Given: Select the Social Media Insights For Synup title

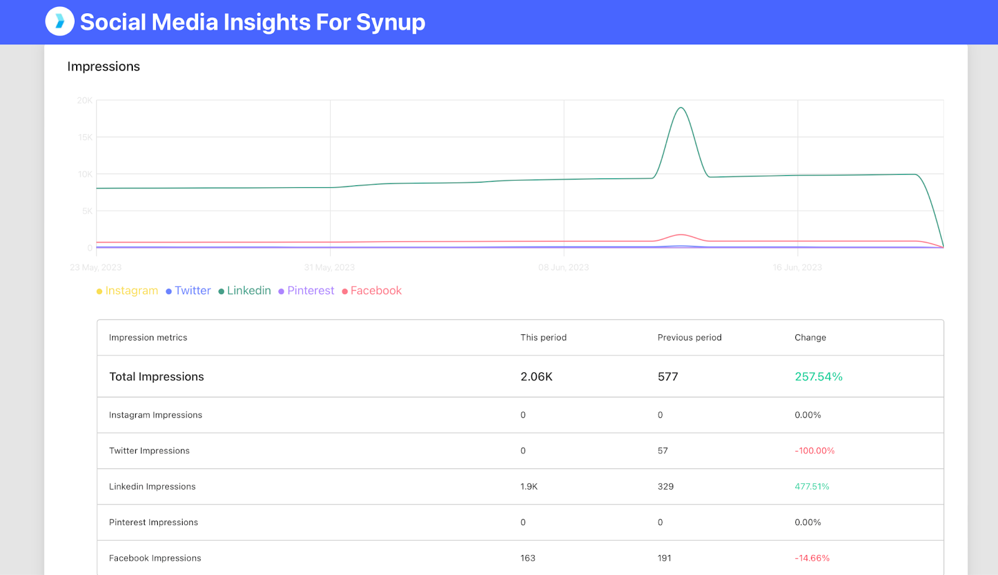Looking at the screenshot, I should click(253, 22).
